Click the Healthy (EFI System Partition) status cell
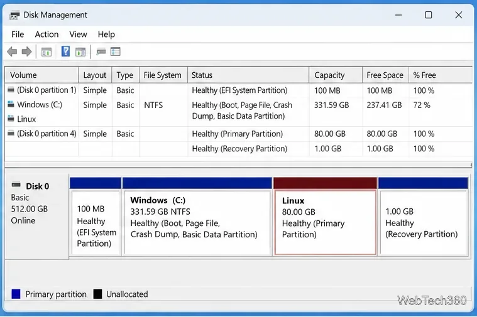The image size is (477, 317). tap(239, 90)
